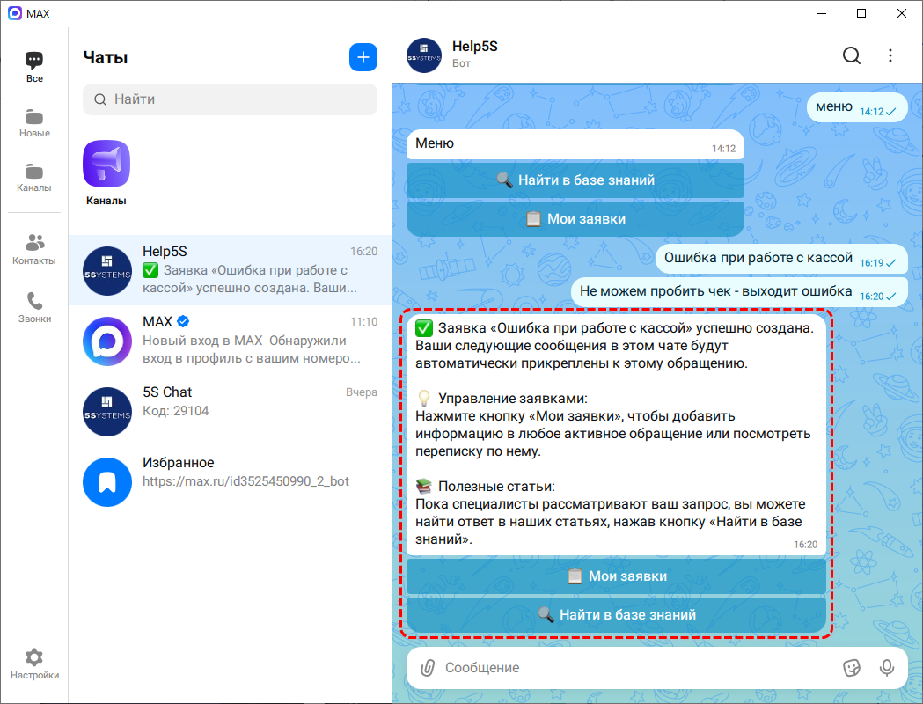Click the people icon above "Контакты"

click(x=34, y=243)
